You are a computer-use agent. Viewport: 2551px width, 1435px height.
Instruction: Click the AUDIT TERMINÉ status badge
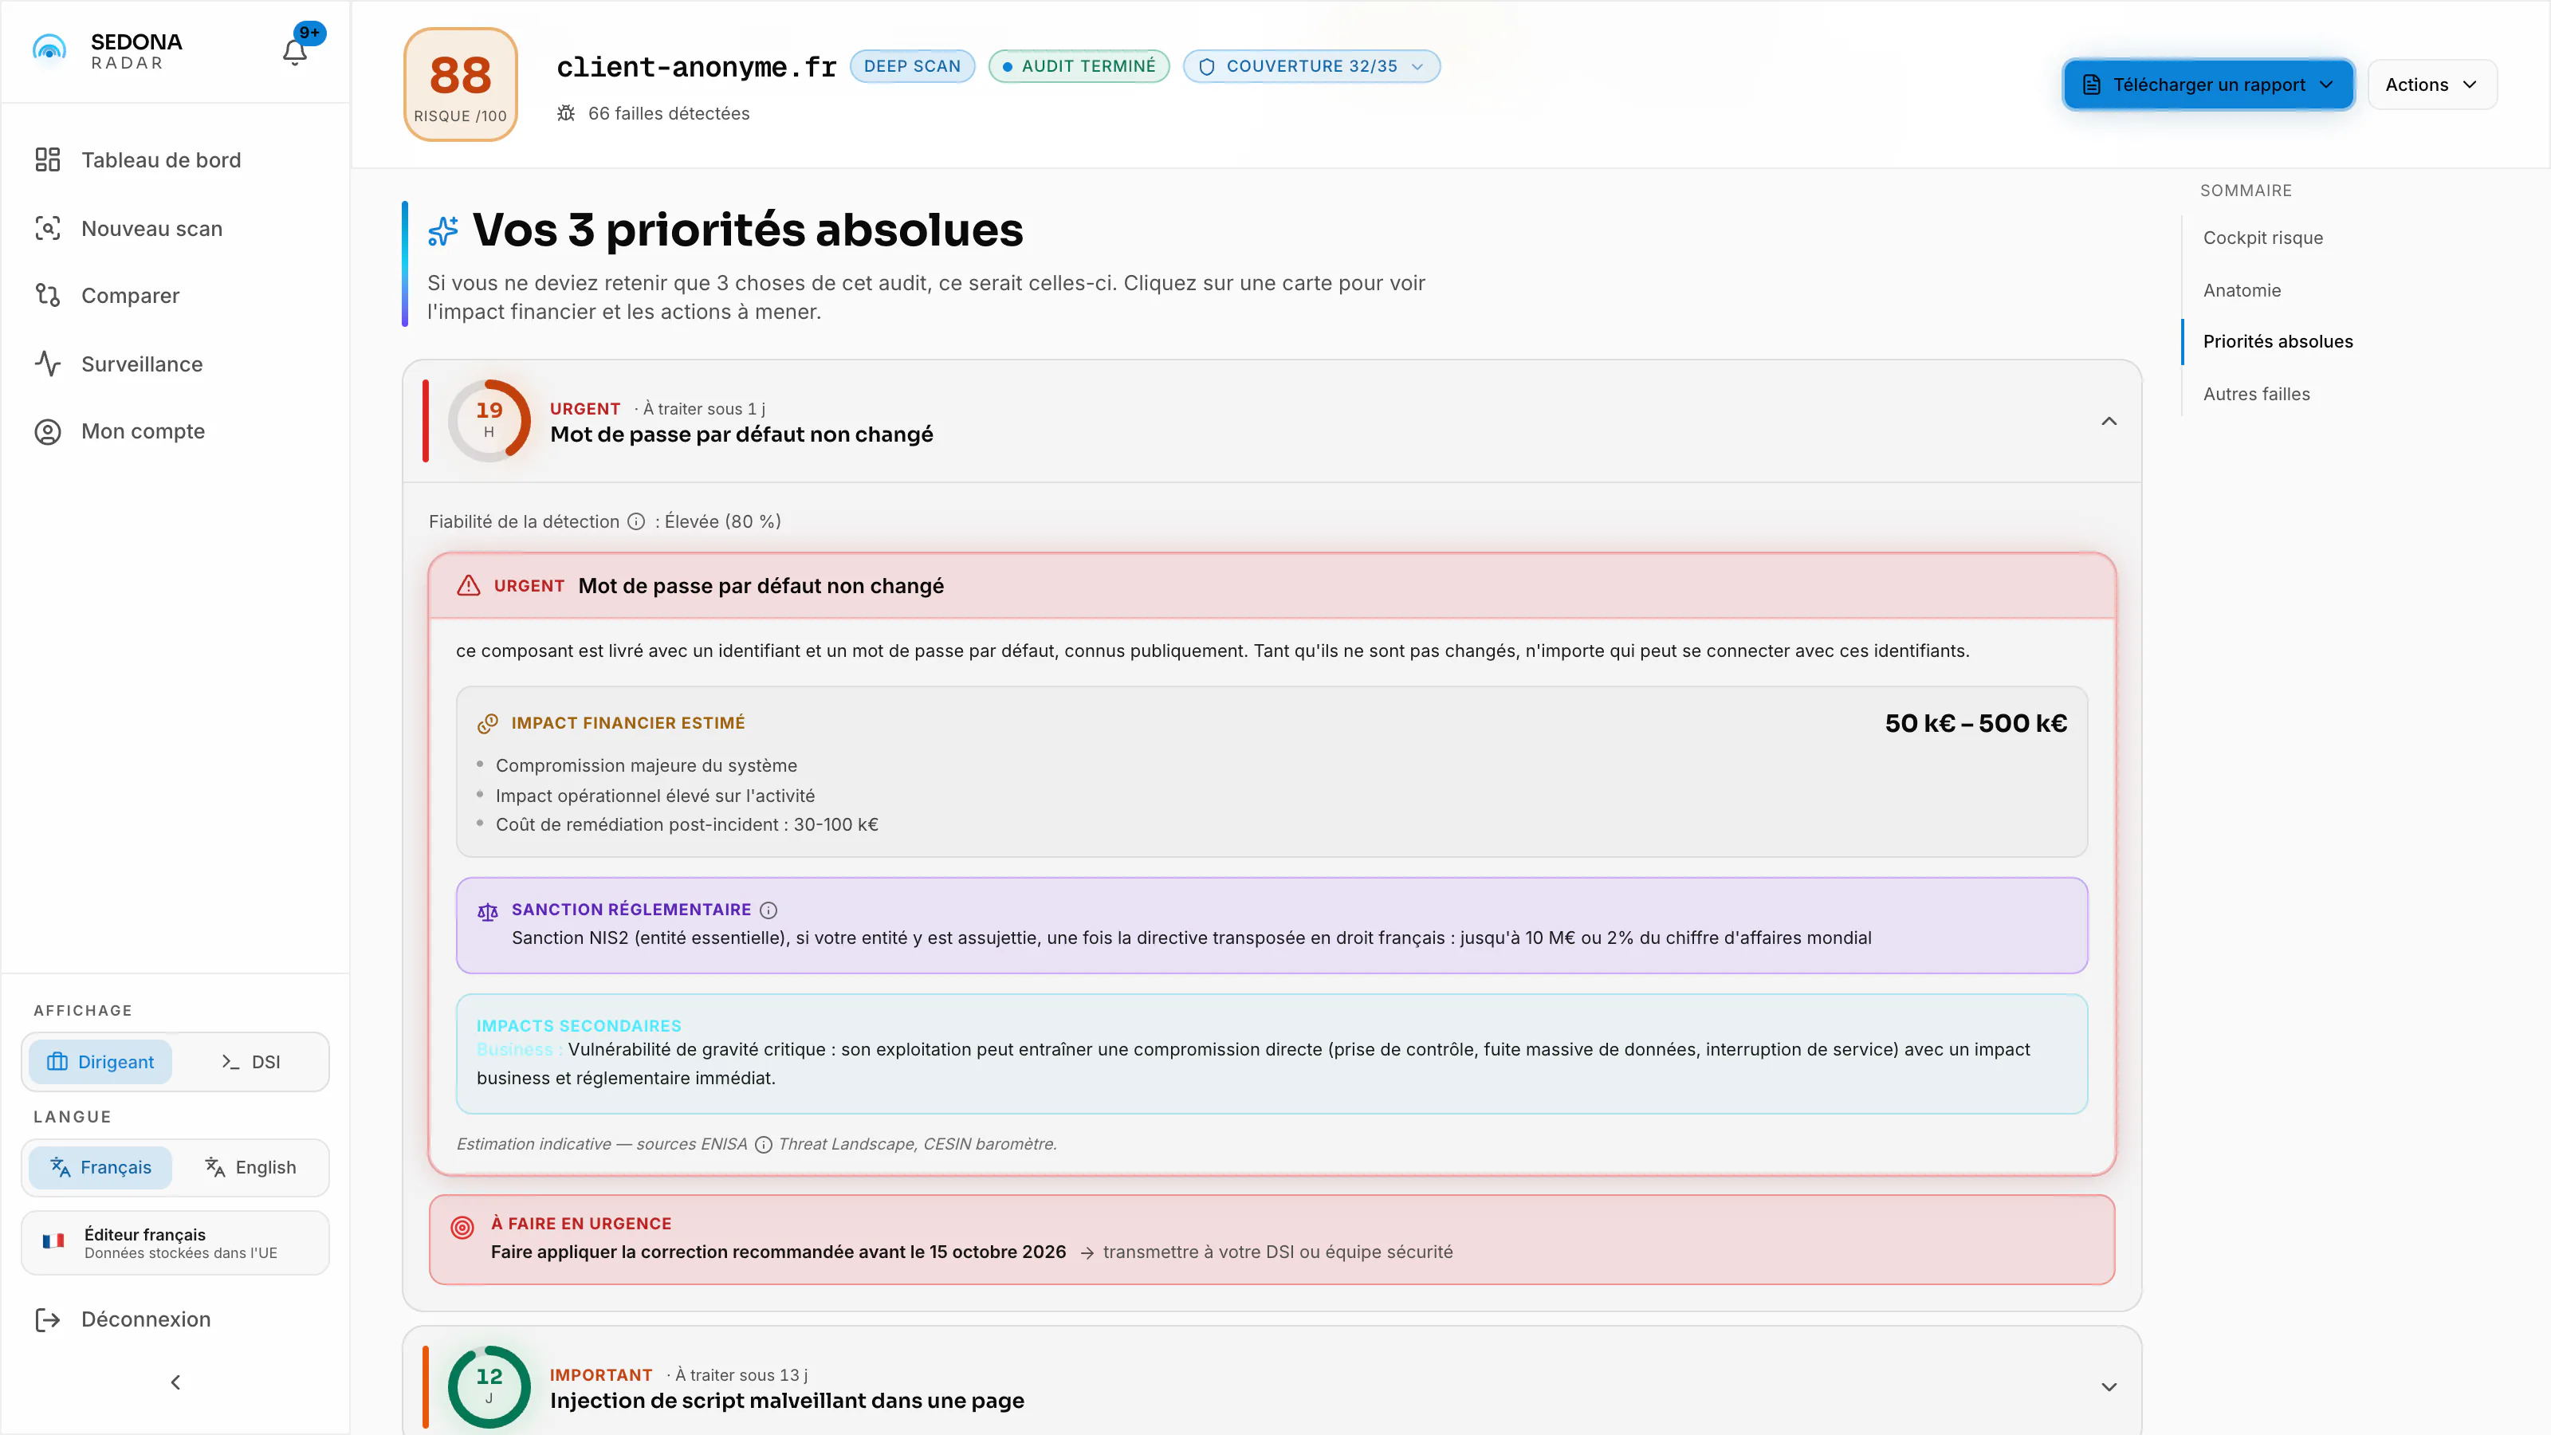click(1079, 66)
